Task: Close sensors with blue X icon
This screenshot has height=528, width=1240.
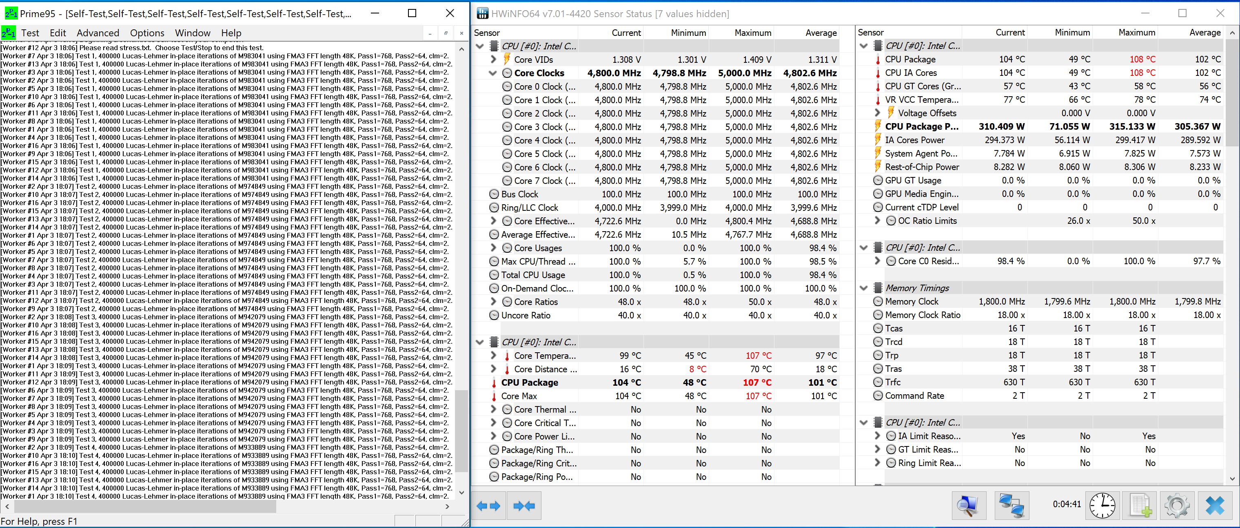Action: [x=1215, y=506]
